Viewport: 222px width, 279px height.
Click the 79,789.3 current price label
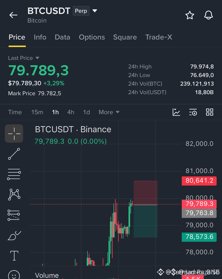point(199,204)
